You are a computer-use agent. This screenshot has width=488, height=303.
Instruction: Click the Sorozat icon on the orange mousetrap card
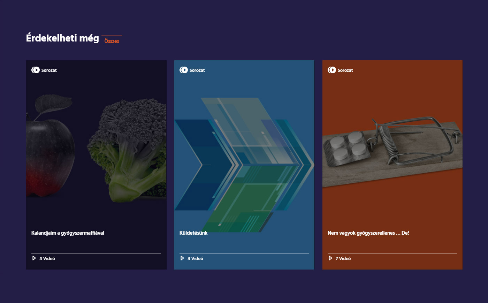pos(332,70)
